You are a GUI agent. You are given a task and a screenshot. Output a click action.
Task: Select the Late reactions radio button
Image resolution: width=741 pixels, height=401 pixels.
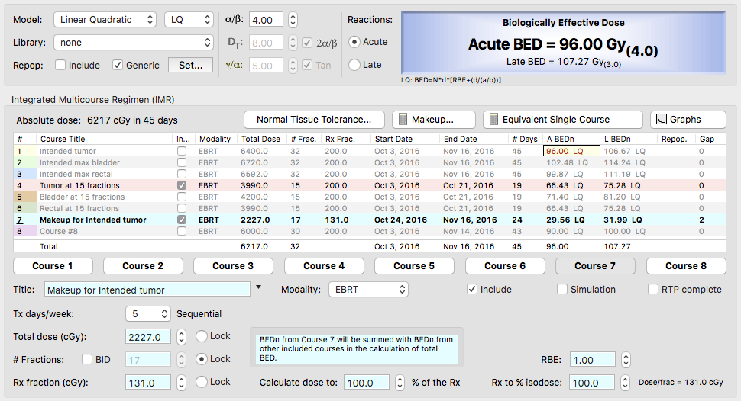tap(354, 65)
